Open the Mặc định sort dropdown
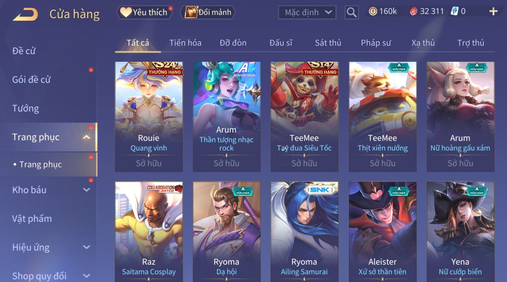 point(307,13)
